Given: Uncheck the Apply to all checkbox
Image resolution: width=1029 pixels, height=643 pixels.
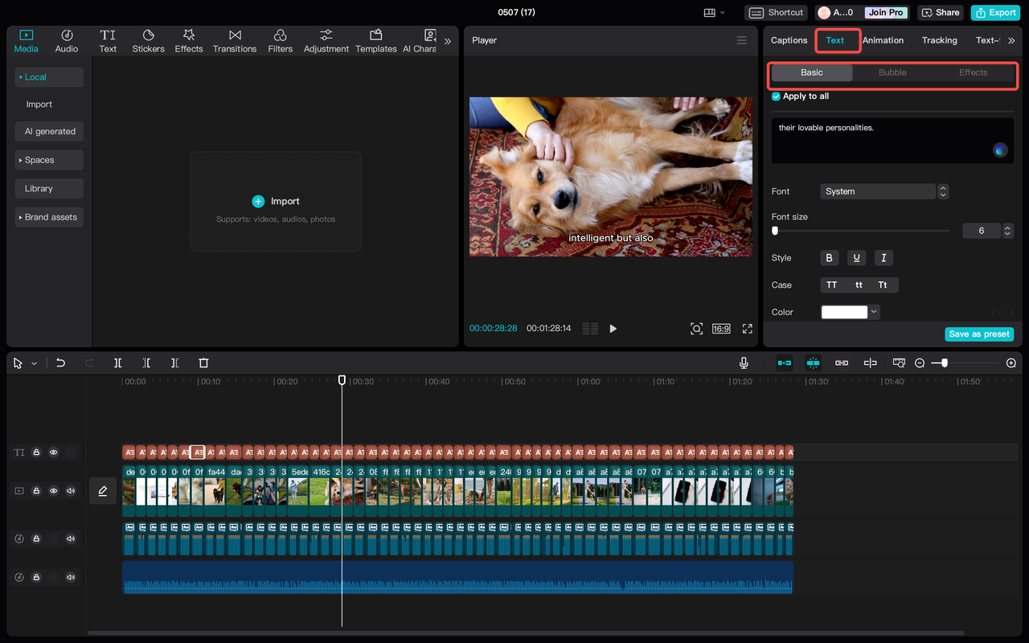Looking at the screenshot, I should click(776, 96).
